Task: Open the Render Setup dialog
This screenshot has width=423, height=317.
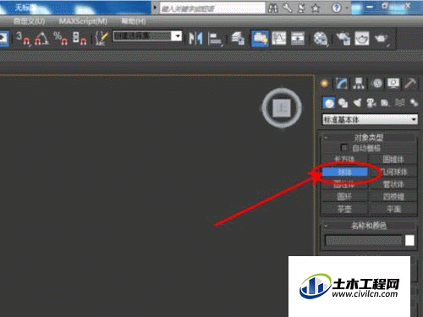Action: pos(343,38)
